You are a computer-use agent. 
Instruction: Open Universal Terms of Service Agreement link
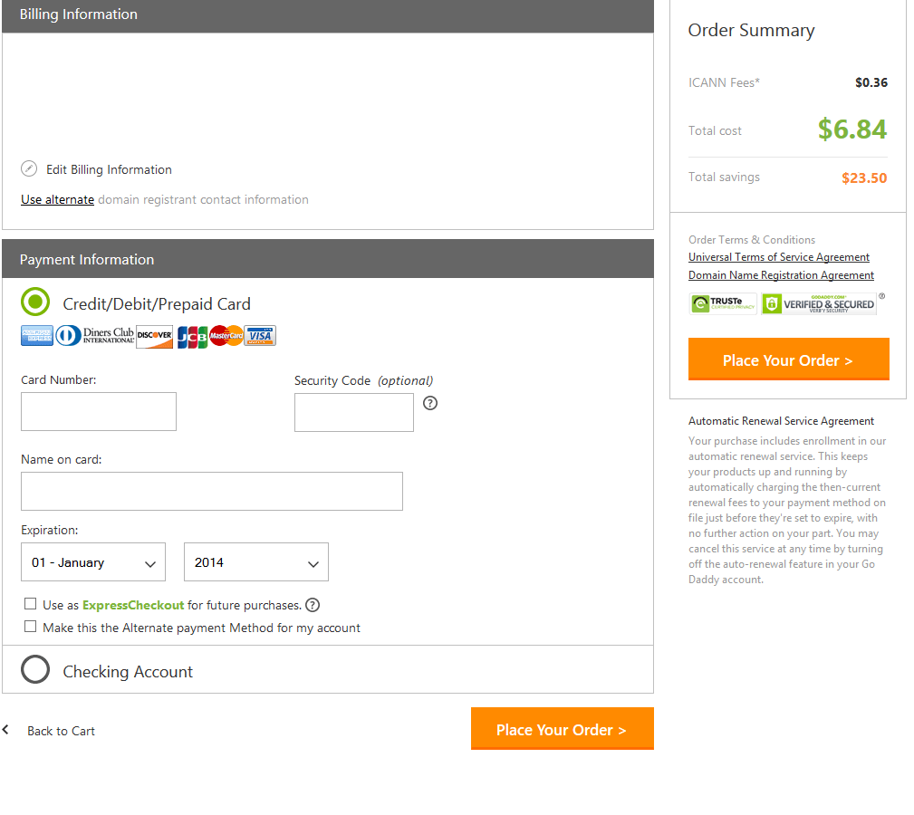[x=779, y=257]
